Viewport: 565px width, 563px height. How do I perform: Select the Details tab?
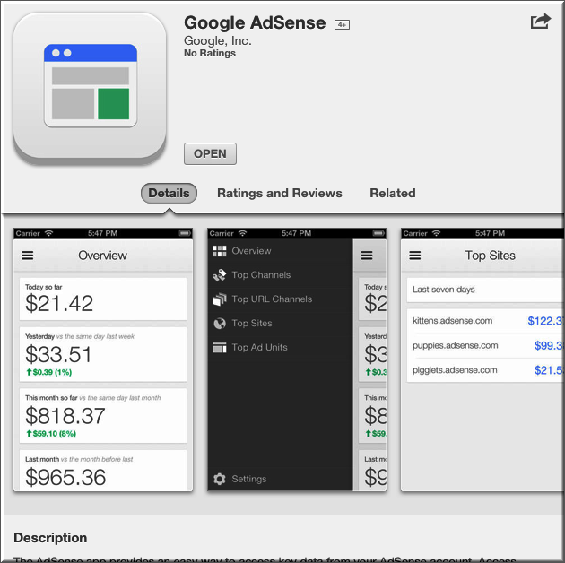click(169, 193)
